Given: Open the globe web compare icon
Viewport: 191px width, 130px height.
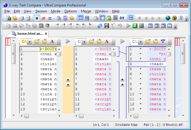Looking at the screenshot, I should [x=168, y=18].
